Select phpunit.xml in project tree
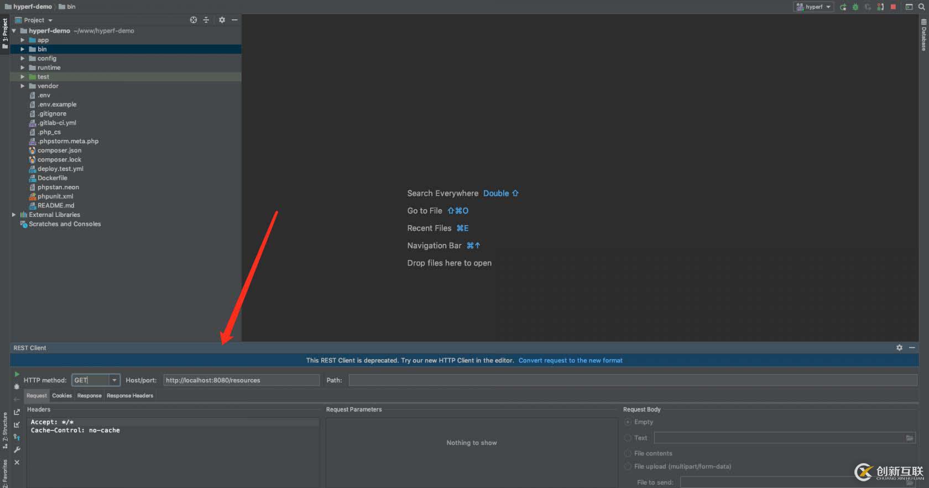This screenshot has width=929, height=488. click(55, 196)
